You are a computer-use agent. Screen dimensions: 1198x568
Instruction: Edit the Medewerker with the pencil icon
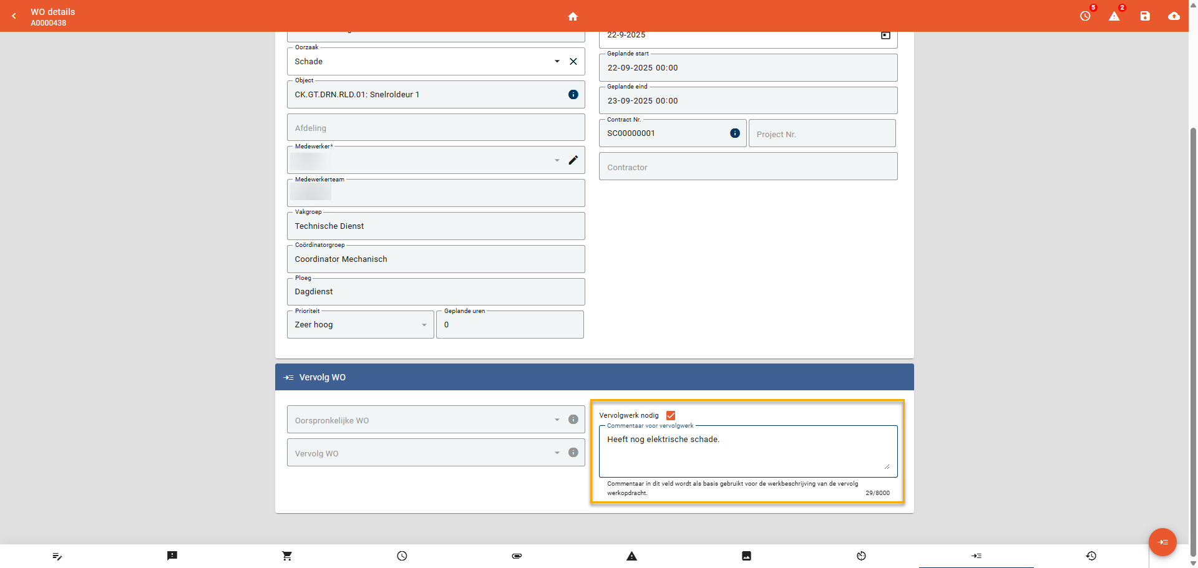point(573,160)
